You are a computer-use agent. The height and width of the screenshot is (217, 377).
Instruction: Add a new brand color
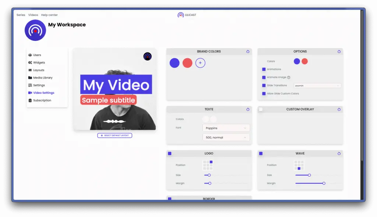pyautogui.click(x=200, y=63)
